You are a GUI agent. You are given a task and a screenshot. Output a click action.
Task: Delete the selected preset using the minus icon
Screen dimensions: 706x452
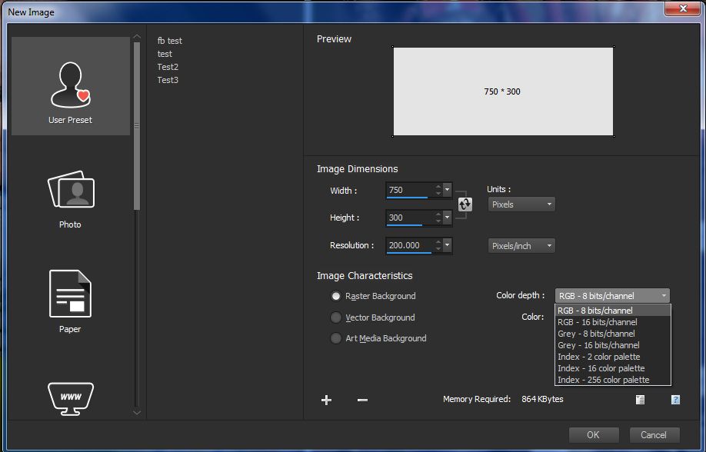[361, 400]
